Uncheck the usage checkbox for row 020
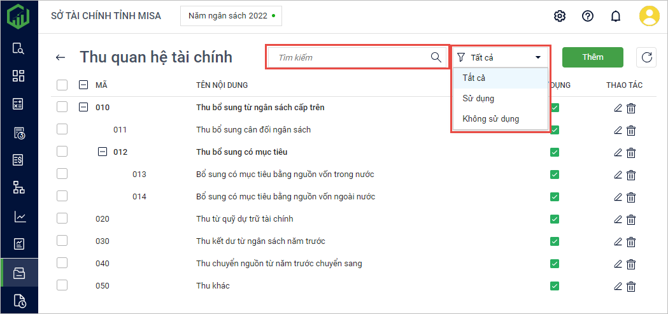Viewport: 668px width, 314px height. pos(554,219)
